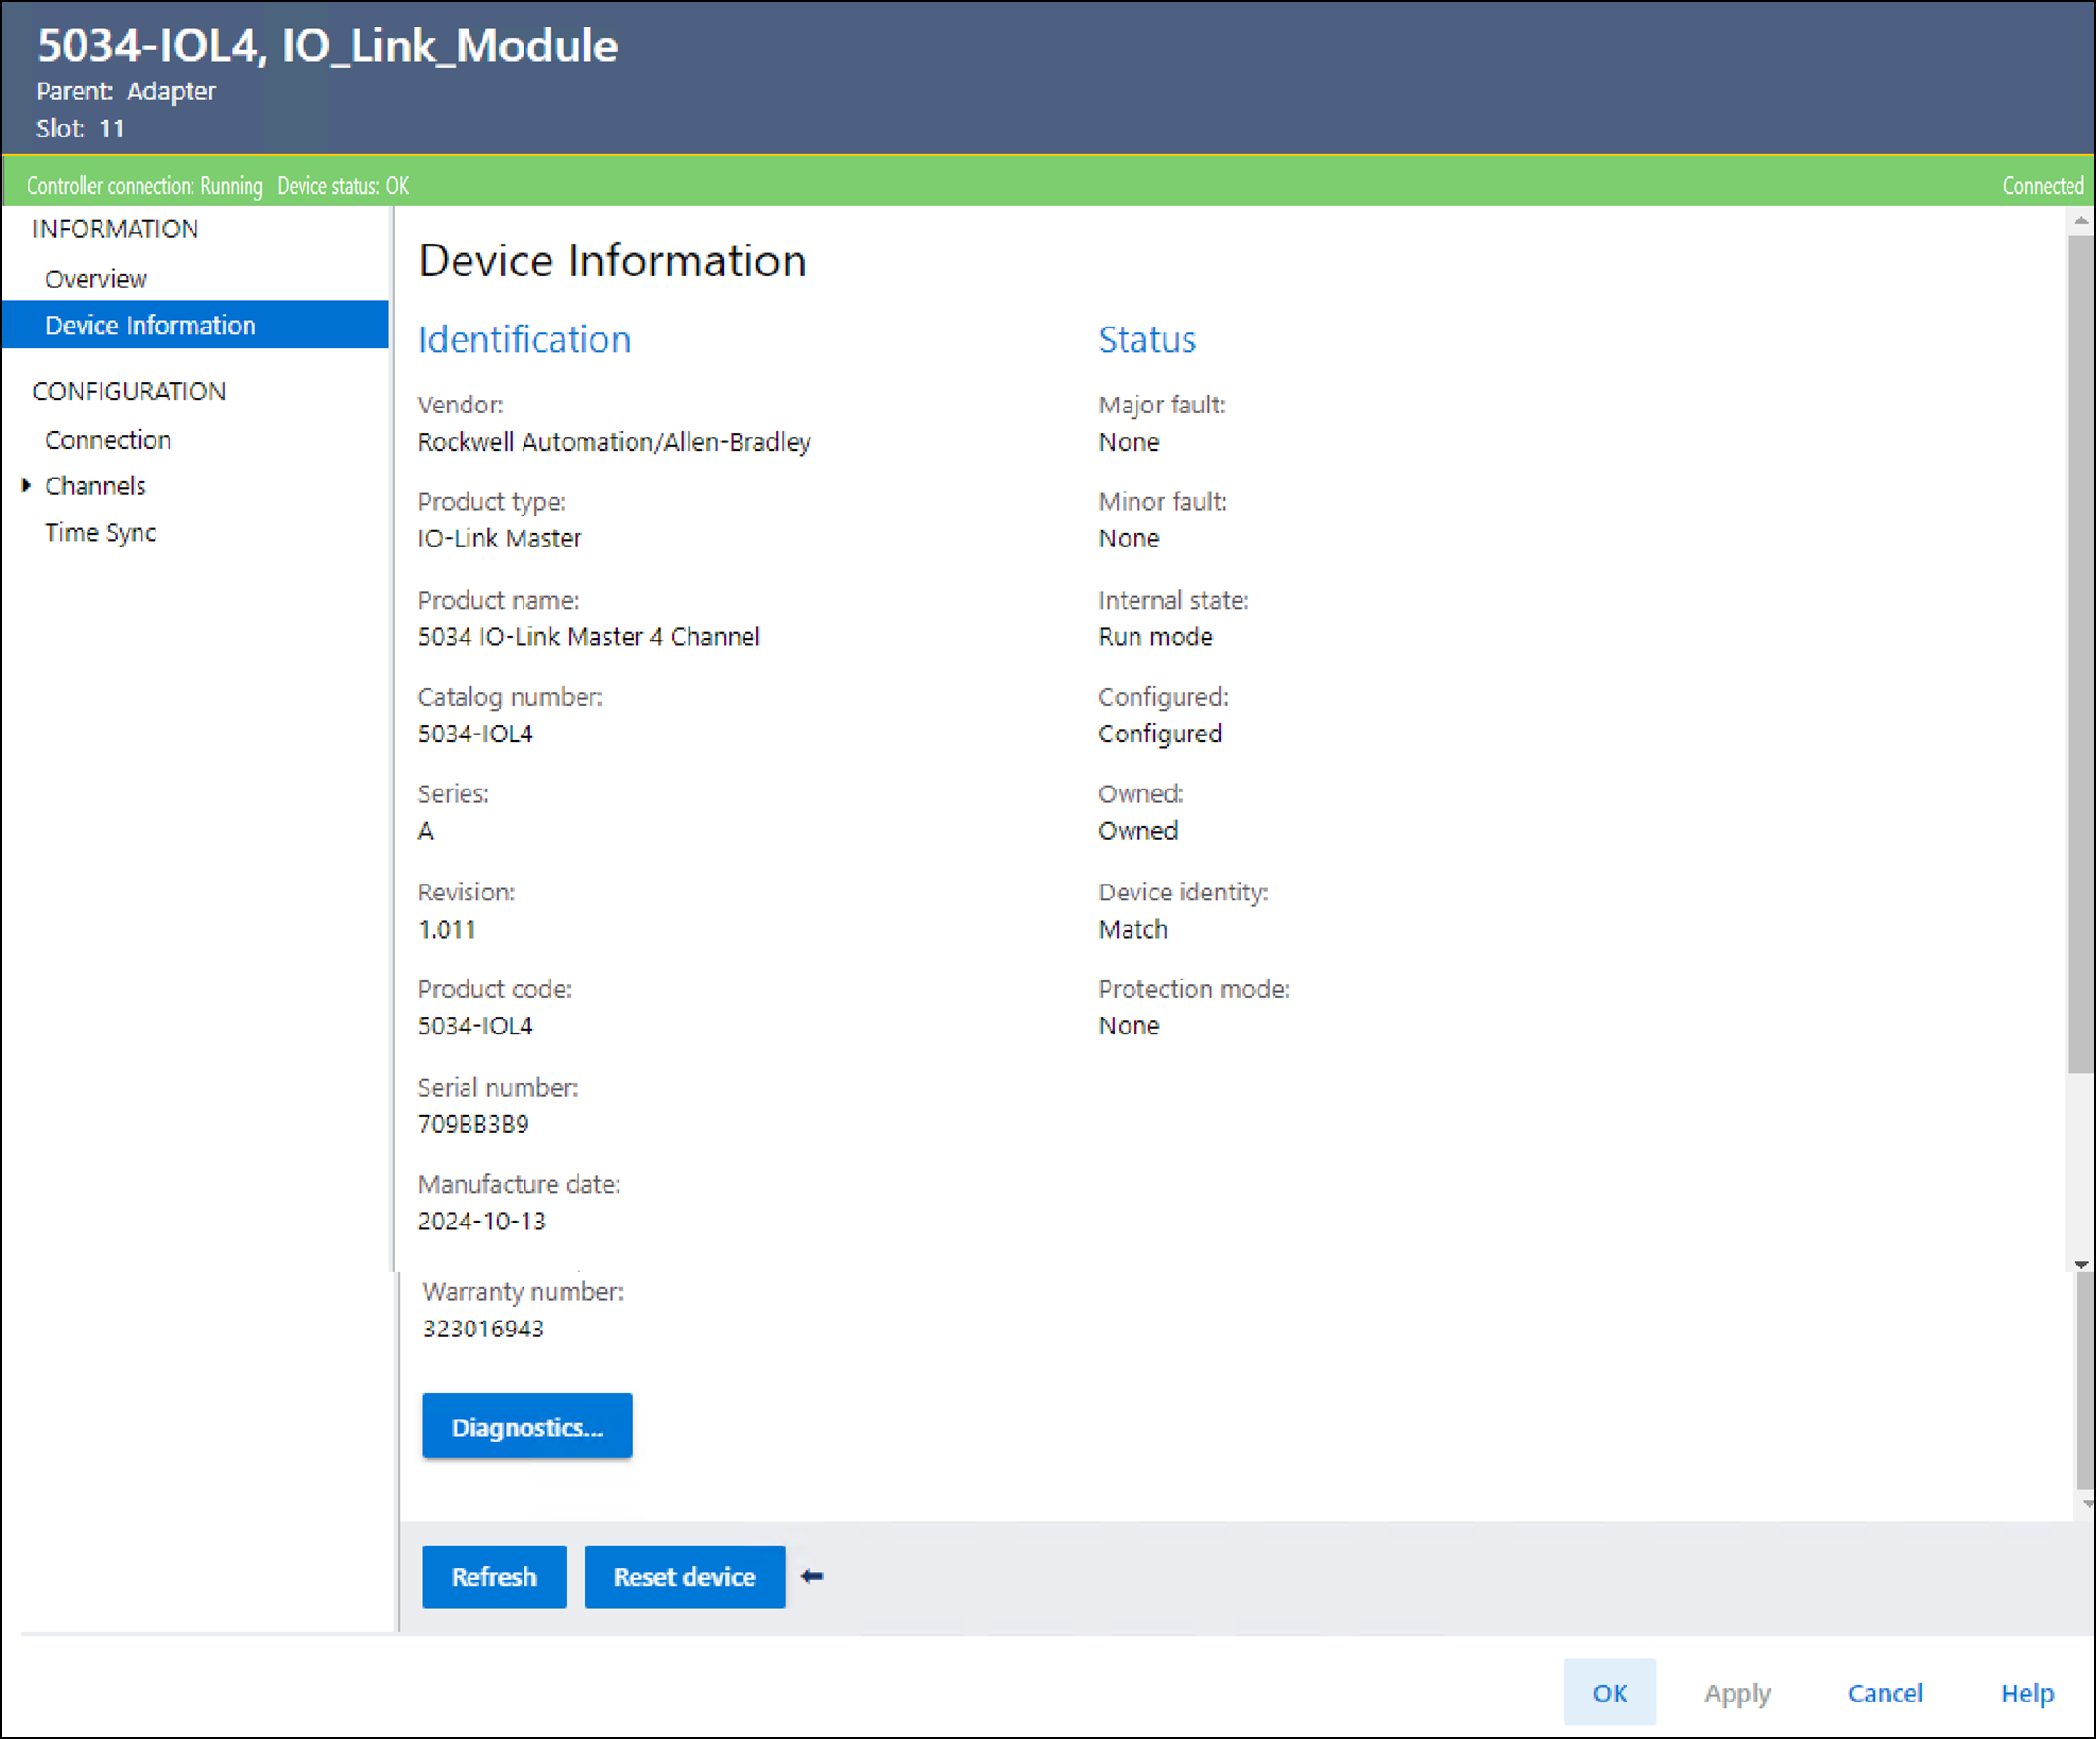
Task: Cancel the dialog
Action: [1885, 1693]
